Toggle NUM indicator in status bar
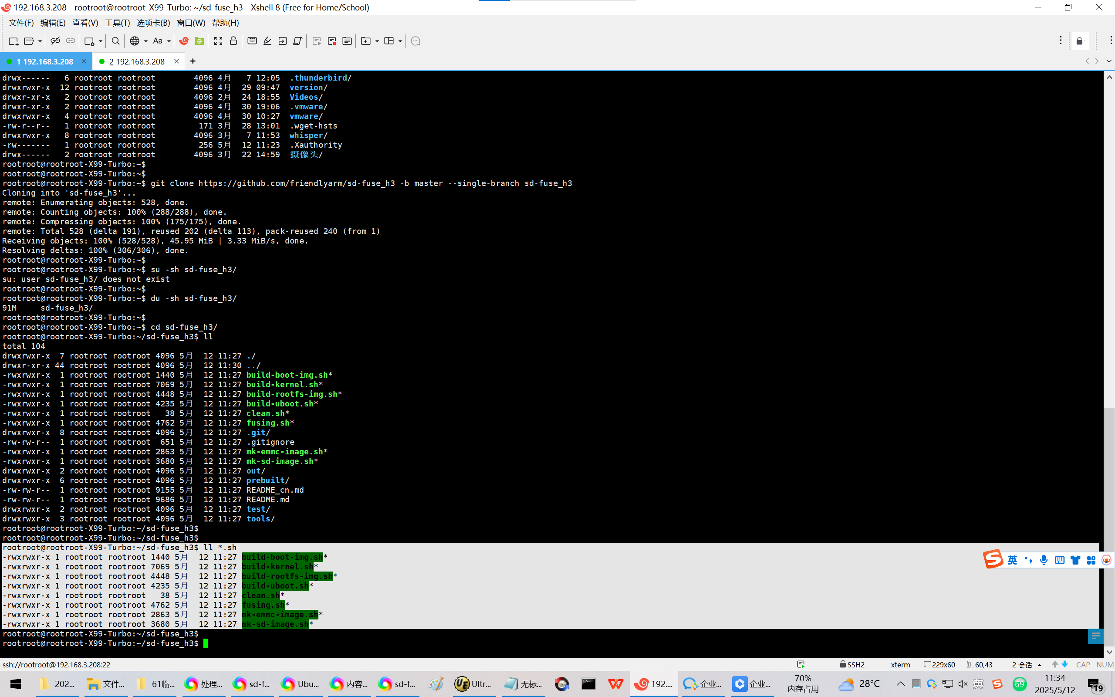 (x=1105, y=664)
